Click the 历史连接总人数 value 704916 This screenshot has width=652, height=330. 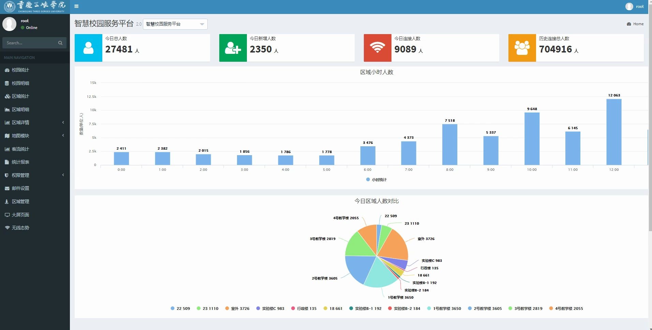(x=555, y=49)
